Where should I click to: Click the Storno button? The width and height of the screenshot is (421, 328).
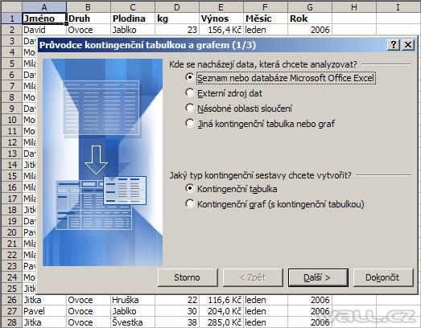(188, 277)
